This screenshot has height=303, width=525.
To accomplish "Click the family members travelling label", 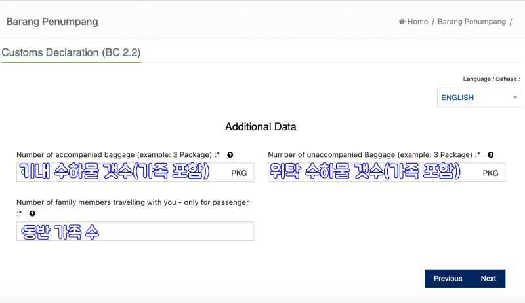I will coord(133,202).
